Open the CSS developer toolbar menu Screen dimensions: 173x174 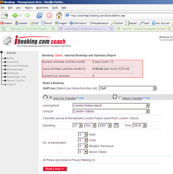pos(35,23)
